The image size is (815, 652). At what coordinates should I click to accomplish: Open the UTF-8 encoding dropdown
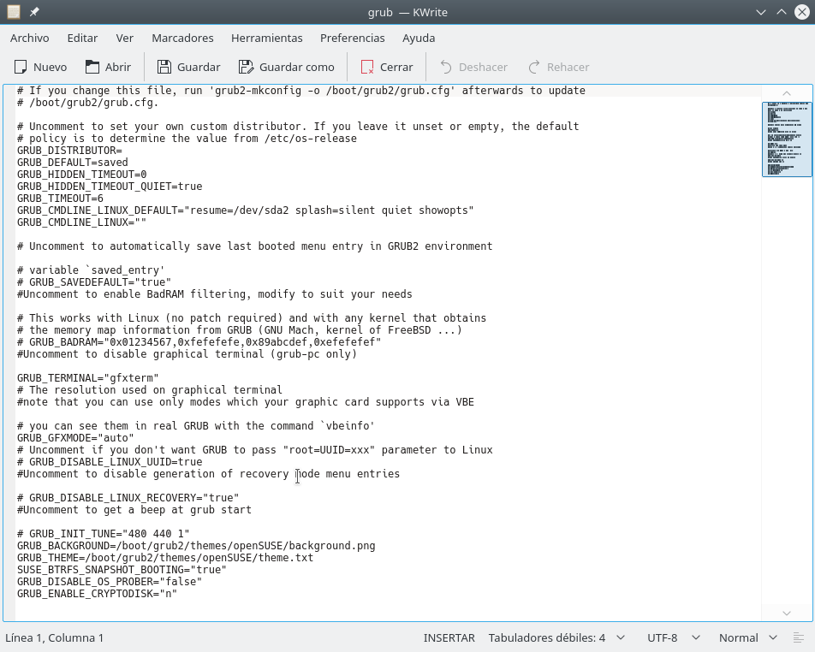coord(672,637)
